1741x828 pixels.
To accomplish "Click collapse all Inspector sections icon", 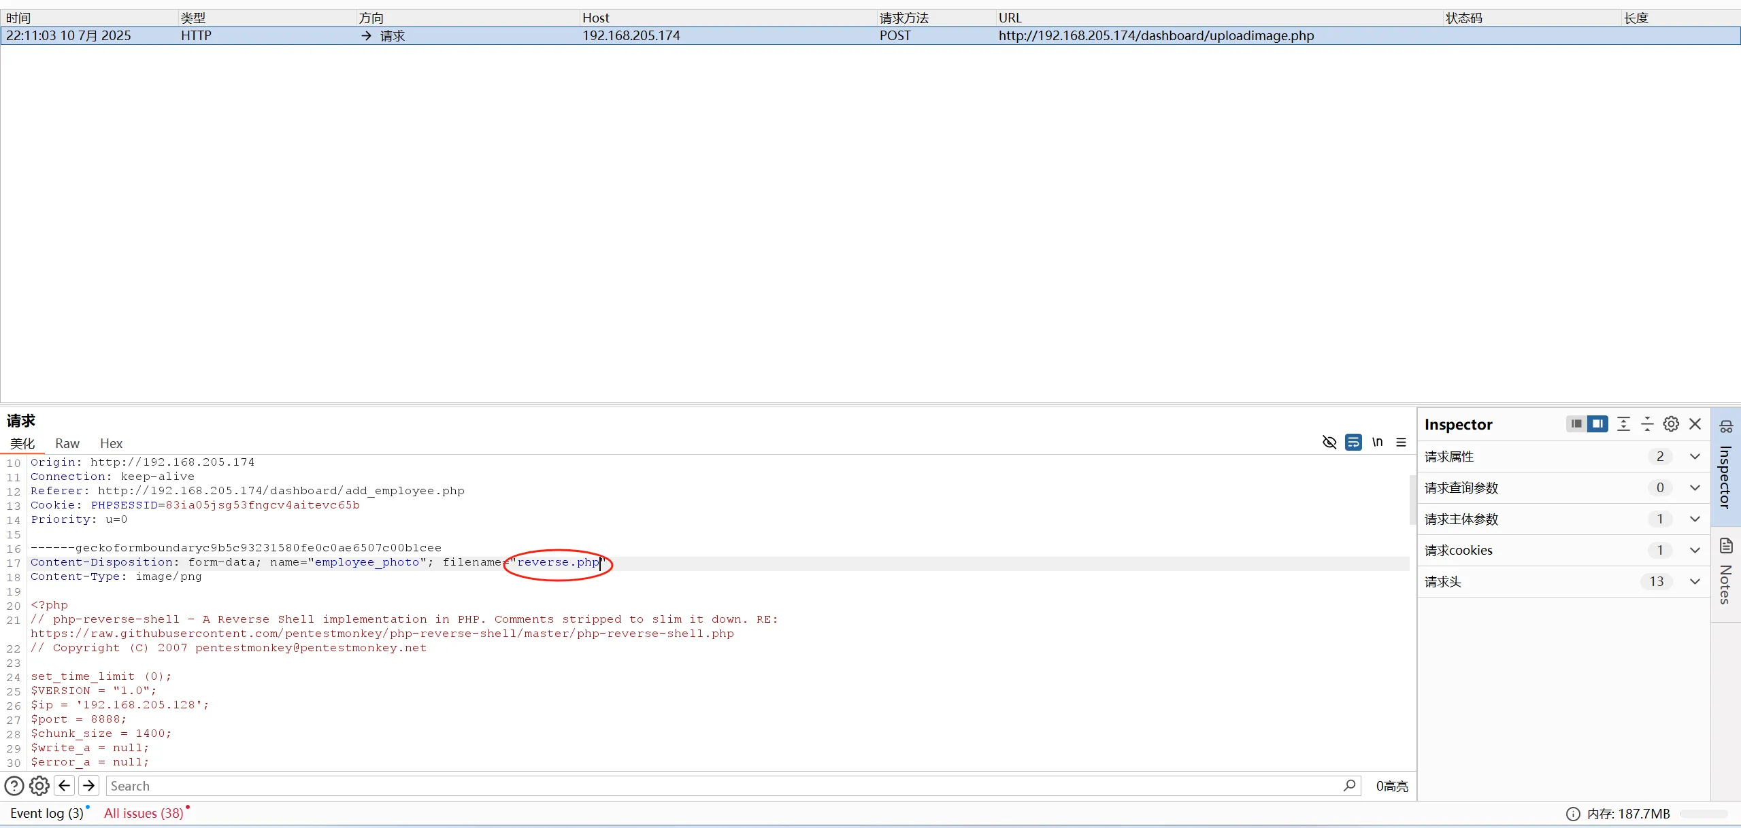I will [x=1647, y=424].
